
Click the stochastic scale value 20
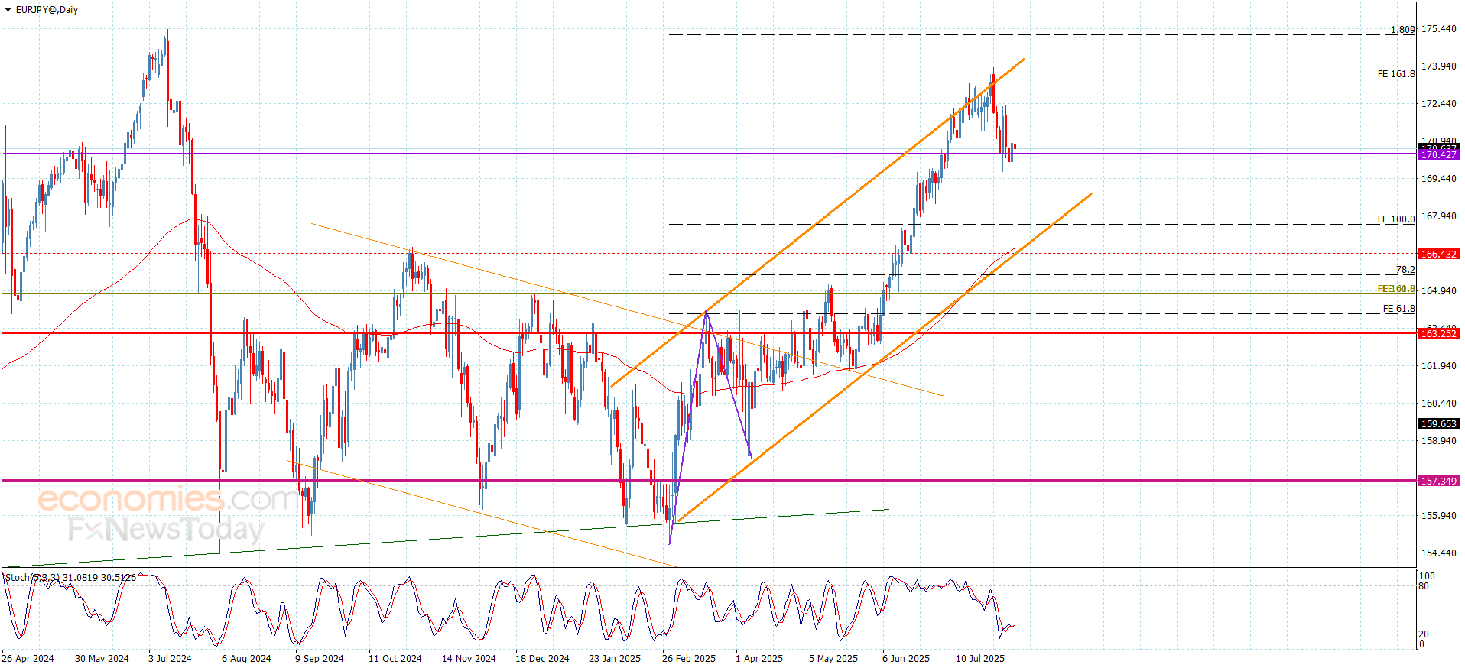[x=1424, y=634]
